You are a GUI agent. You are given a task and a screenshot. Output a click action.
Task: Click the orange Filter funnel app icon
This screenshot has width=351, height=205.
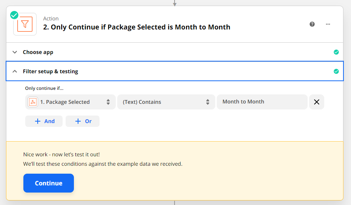click(x=25, y=25)
